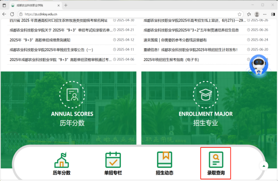Click the robot assistant chat icon

[259, 65]
